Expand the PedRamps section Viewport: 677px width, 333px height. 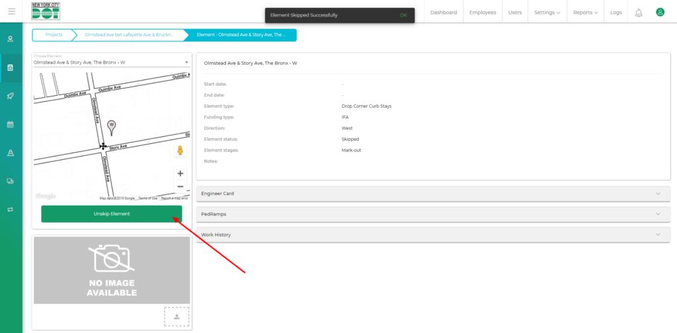[433, 214]
